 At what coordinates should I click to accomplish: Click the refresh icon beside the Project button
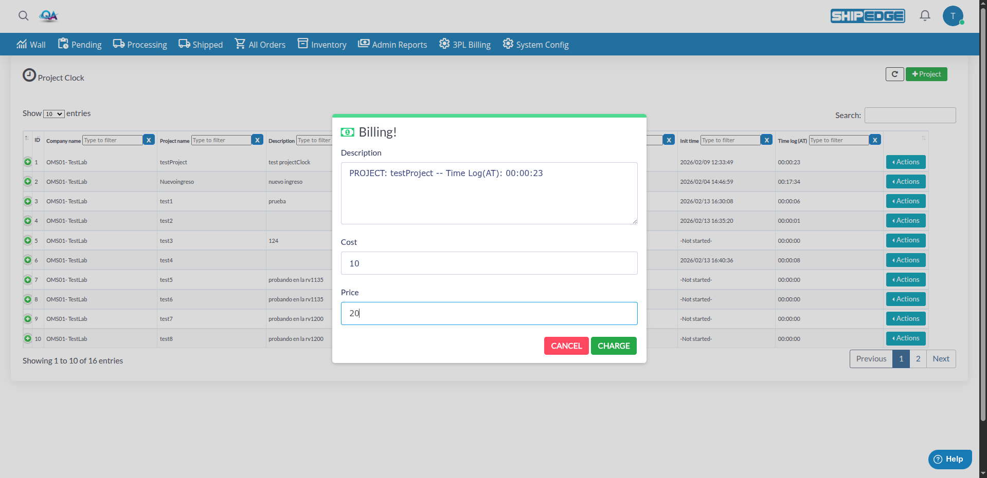894,74
